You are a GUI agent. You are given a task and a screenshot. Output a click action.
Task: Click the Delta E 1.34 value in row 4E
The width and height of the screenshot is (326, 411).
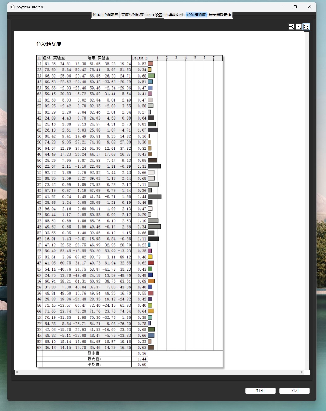(x=142, y=227)
